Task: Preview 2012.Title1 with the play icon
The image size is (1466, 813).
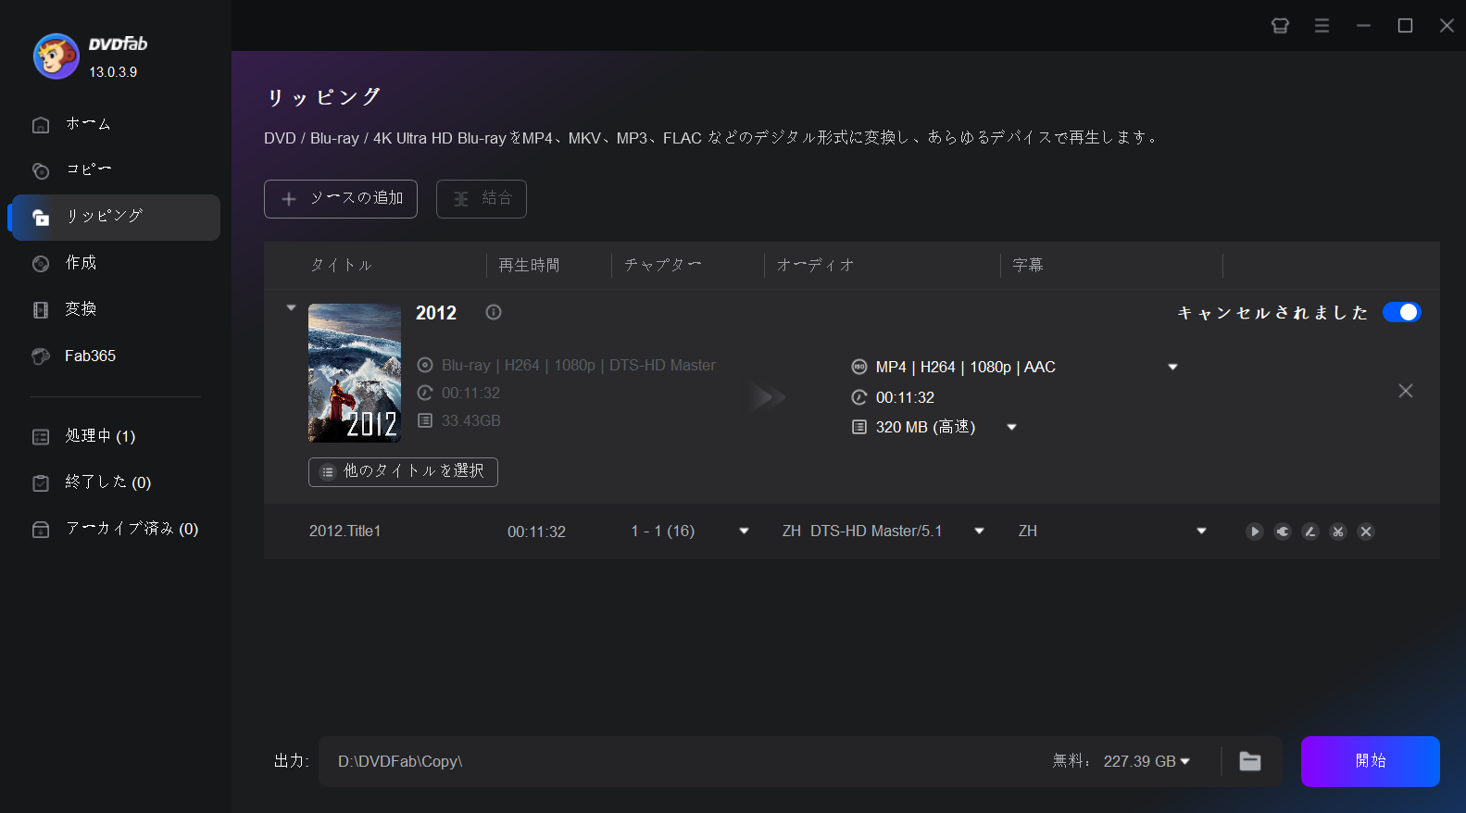Action: pyautogui.click(x=1254, y=532)
